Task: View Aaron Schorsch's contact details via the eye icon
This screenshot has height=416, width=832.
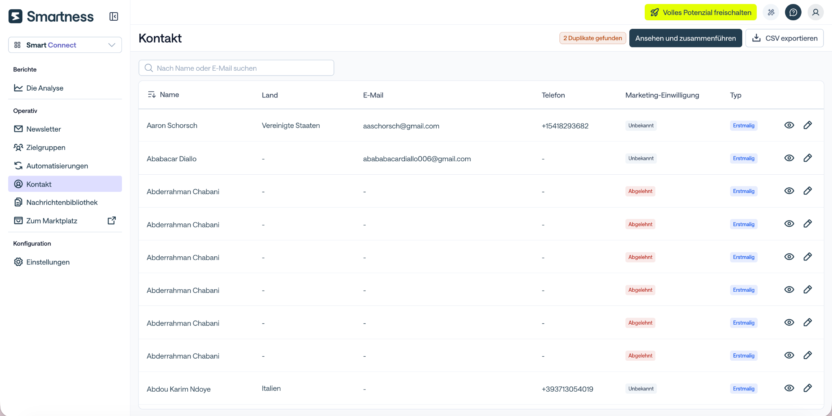Action: [789, 125]
